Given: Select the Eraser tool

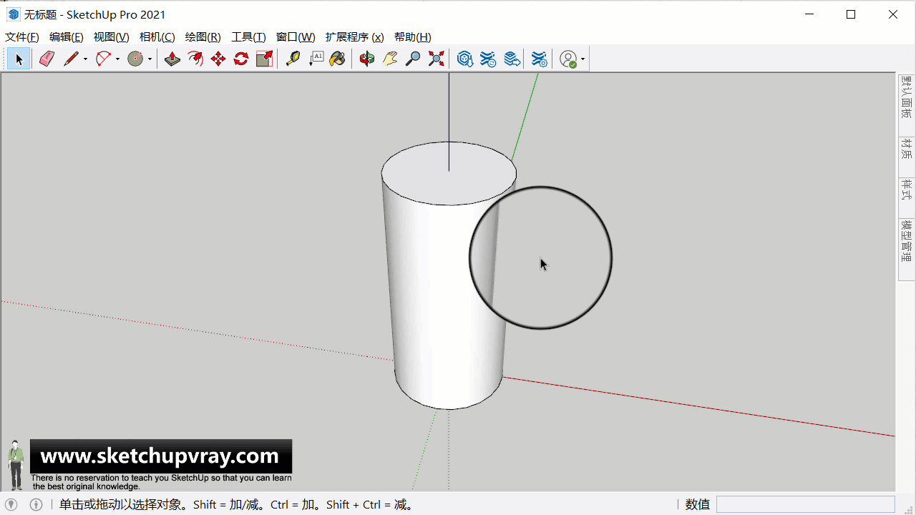Looking at the screenshot, I should [x=47, y=59].
